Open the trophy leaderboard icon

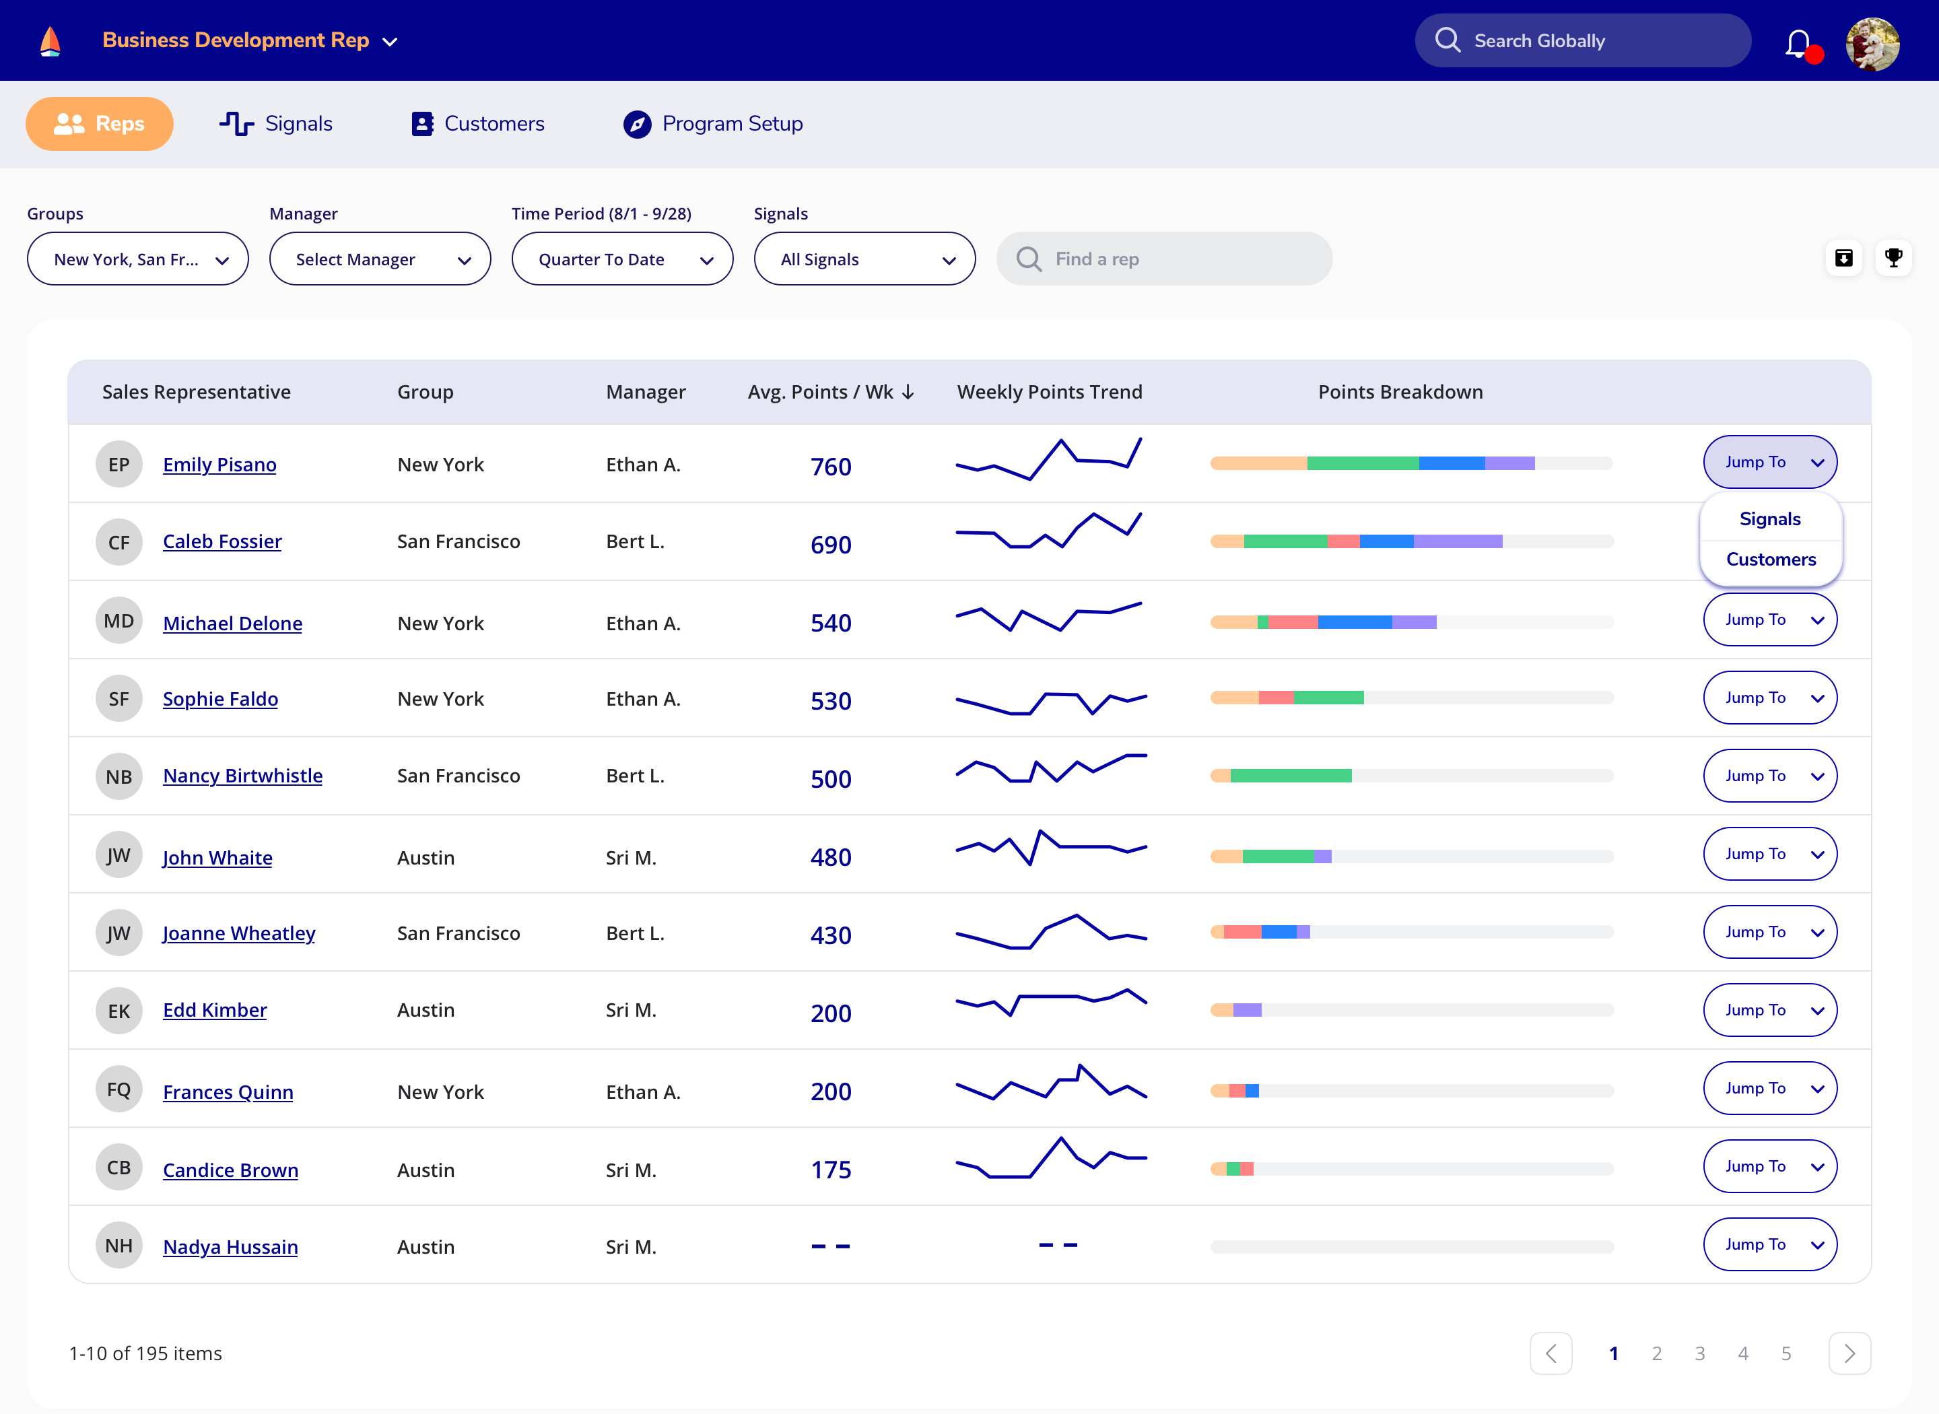click(x=1894, y=259)
